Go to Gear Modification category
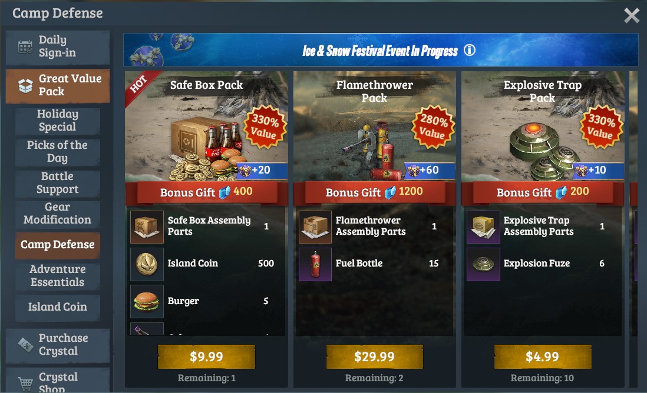The image size is (647, 393). pyautogui.click(x=58, y=214)
